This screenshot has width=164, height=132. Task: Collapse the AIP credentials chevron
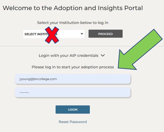(x=103, y=55)
